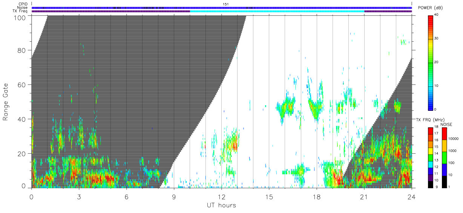Viewport: 463px width, 213px height.
Task: Click the cyan segment of the TX Freq strip
Action: tap(277, 11)
